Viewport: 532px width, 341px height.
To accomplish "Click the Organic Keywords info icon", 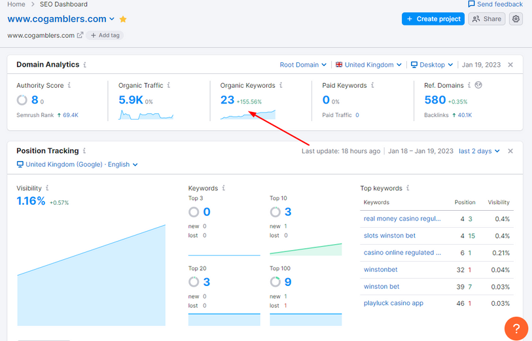I will [x=281, y=85].
